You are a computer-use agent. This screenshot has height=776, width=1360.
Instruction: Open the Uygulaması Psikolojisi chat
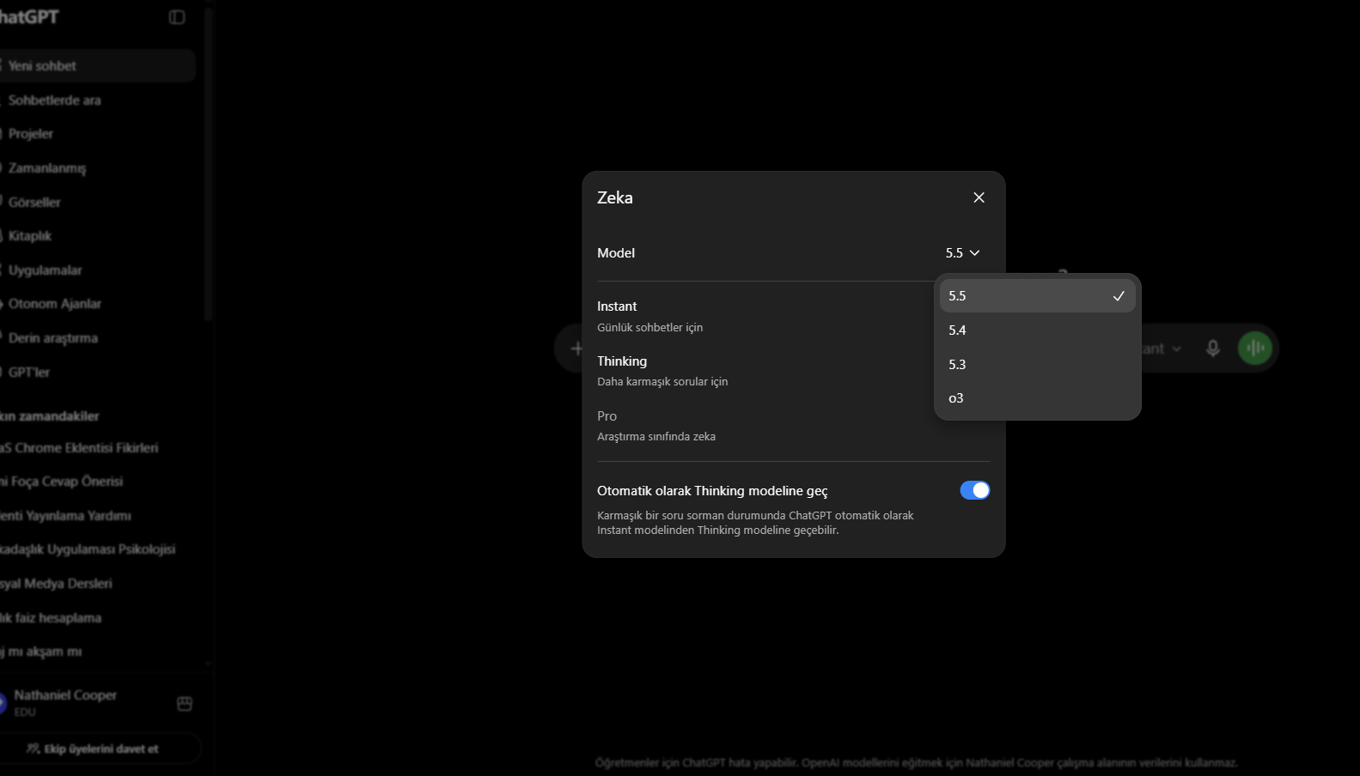click(x=98, y=549)
